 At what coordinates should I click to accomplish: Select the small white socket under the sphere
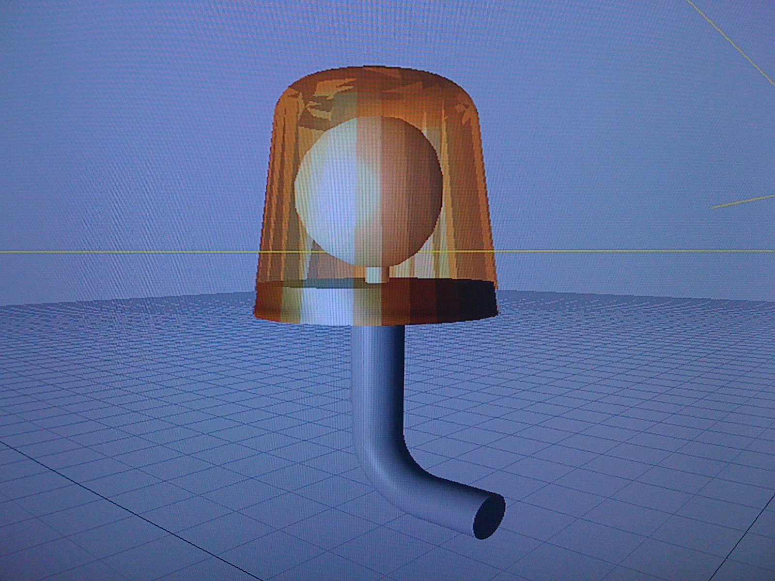point(376,275)
